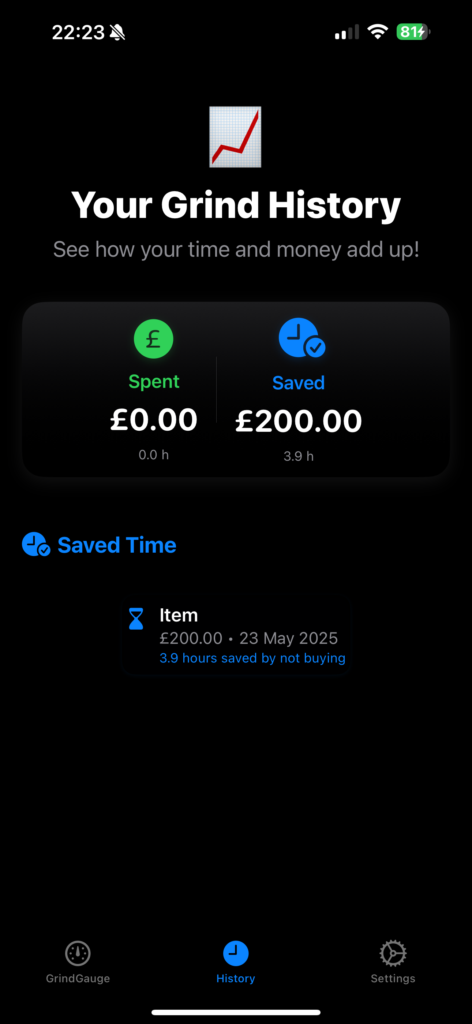
Task: Tap the Saved £200.00 amount
Action: tap(299, 421)
